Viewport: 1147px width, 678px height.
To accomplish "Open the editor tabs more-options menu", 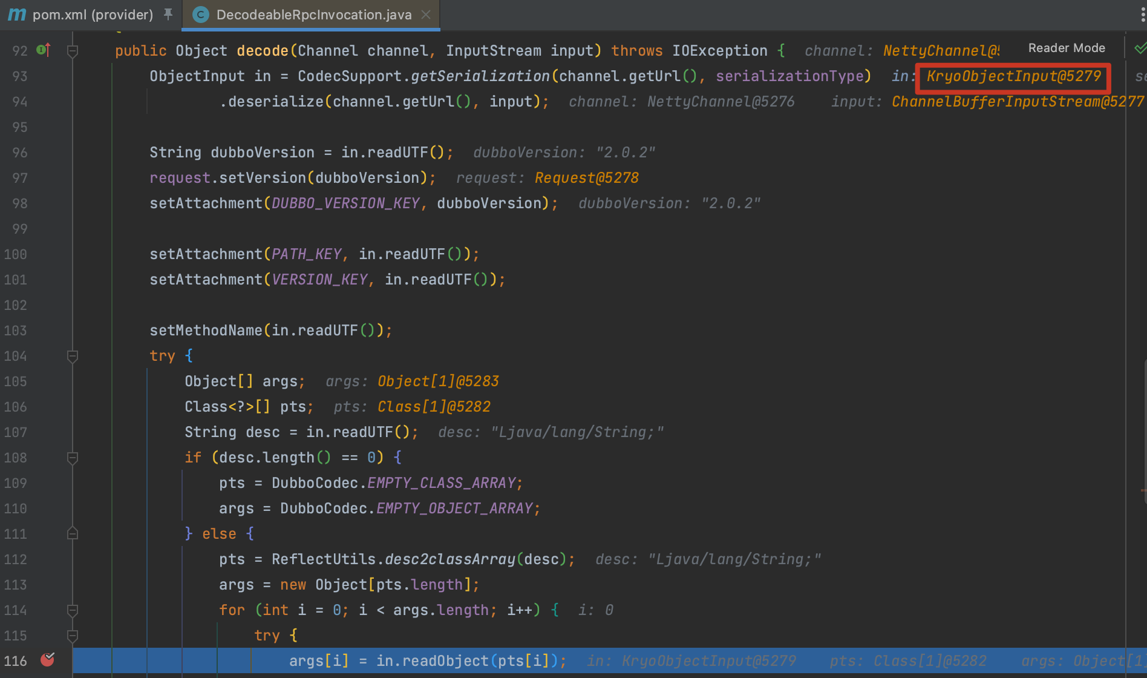I will [x=1142, y=15].
